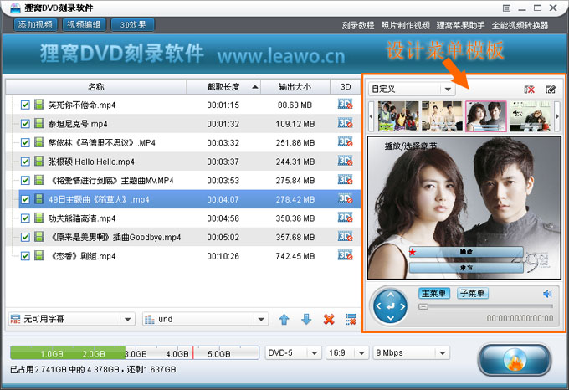
Task: Expand the 9 Mbps bitrate dropdown
Action: point(412,352)
